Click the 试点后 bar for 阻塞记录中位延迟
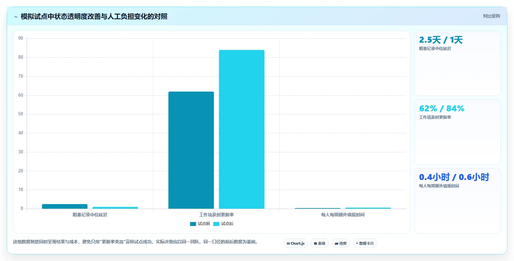The image size is (514, 261). [115, 208]
